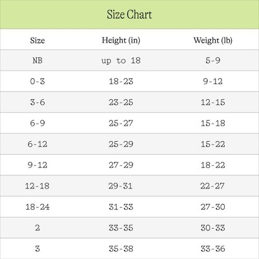This screenshot has width=259, height=259.
Task: Click the 5-9 weight cell
Action: (213, 60)
